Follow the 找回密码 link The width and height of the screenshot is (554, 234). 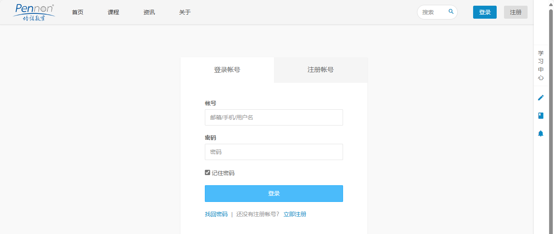click(216, 214)
